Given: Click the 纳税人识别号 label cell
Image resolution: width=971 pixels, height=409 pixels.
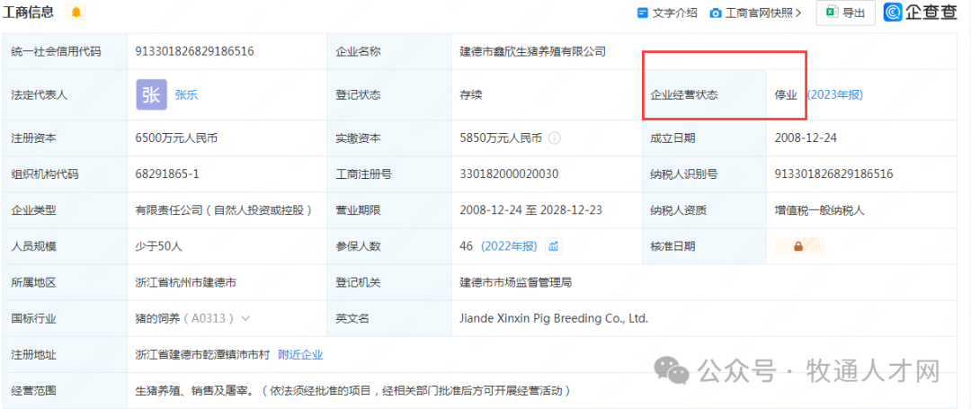Looking at the screenshot, I should [x=704, y=174].
